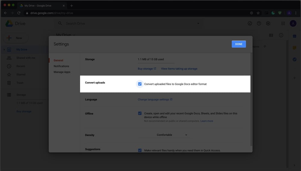Viewport: 301px width, 171px height.
Task: Click the site lock icon
Action: pos(27,13)
